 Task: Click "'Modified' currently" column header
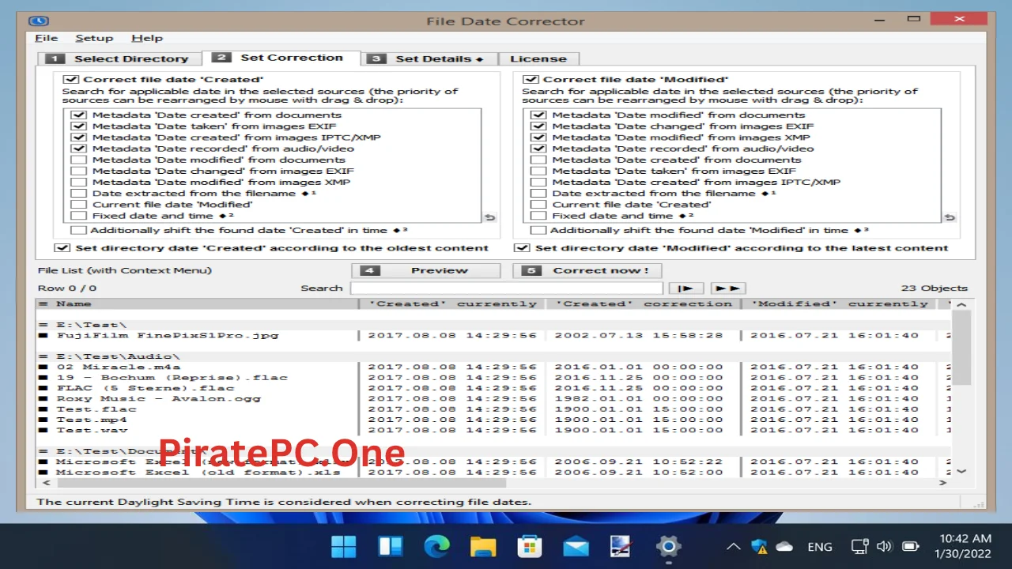[x=839, y=303]
